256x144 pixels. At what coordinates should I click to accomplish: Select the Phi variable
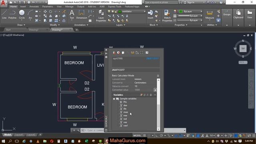tap(125, 102)
